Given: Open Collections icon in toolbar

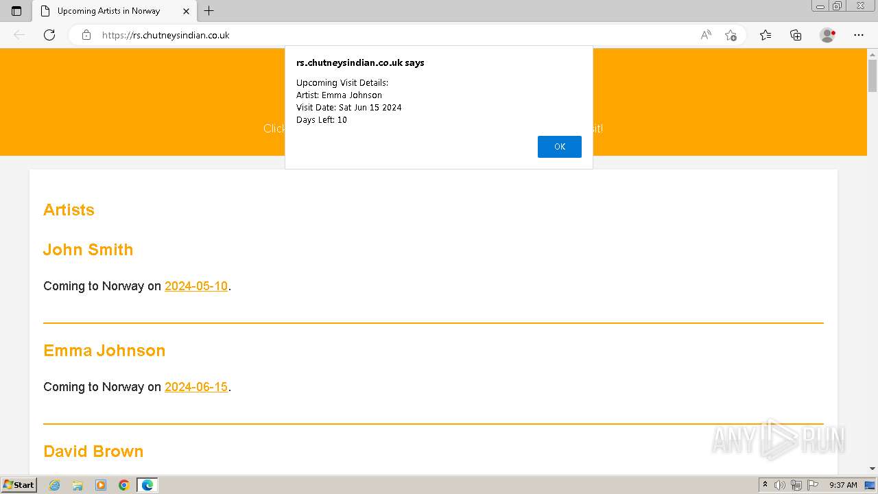Looking at the screenshot, I should (x=796, y=35).
